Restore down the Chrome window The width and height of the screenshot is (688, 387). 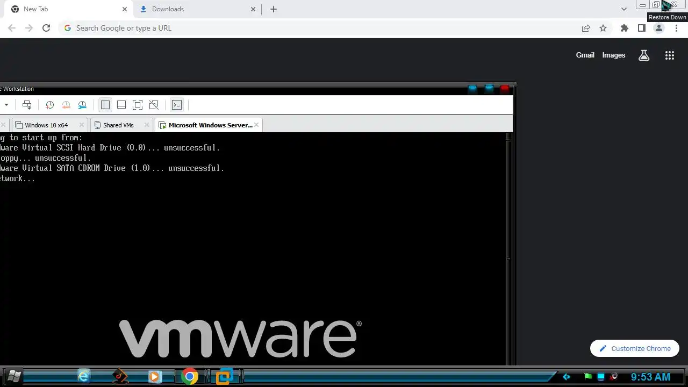[x=656, y=5]
